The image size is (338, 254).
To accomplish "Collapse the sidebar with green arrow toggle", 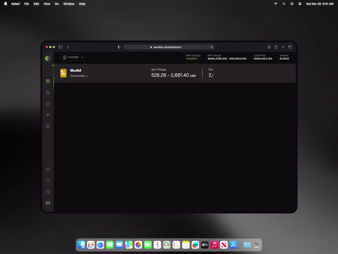I will point(53,66).
